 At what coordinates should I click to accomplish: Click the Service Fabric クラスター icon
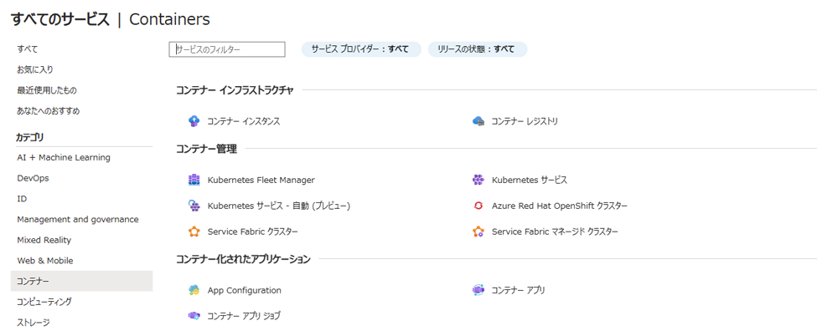(x=194, y=232)
